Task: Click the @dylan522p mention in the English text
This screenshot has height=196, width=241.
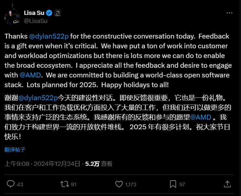Action: [49, 36]
